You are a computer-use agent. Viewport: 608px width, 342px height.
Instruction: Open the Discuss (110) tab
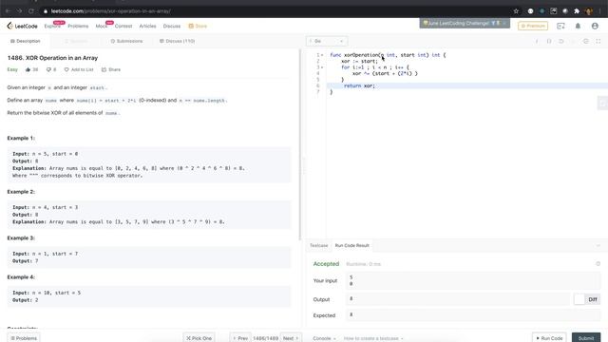[178, 41]
